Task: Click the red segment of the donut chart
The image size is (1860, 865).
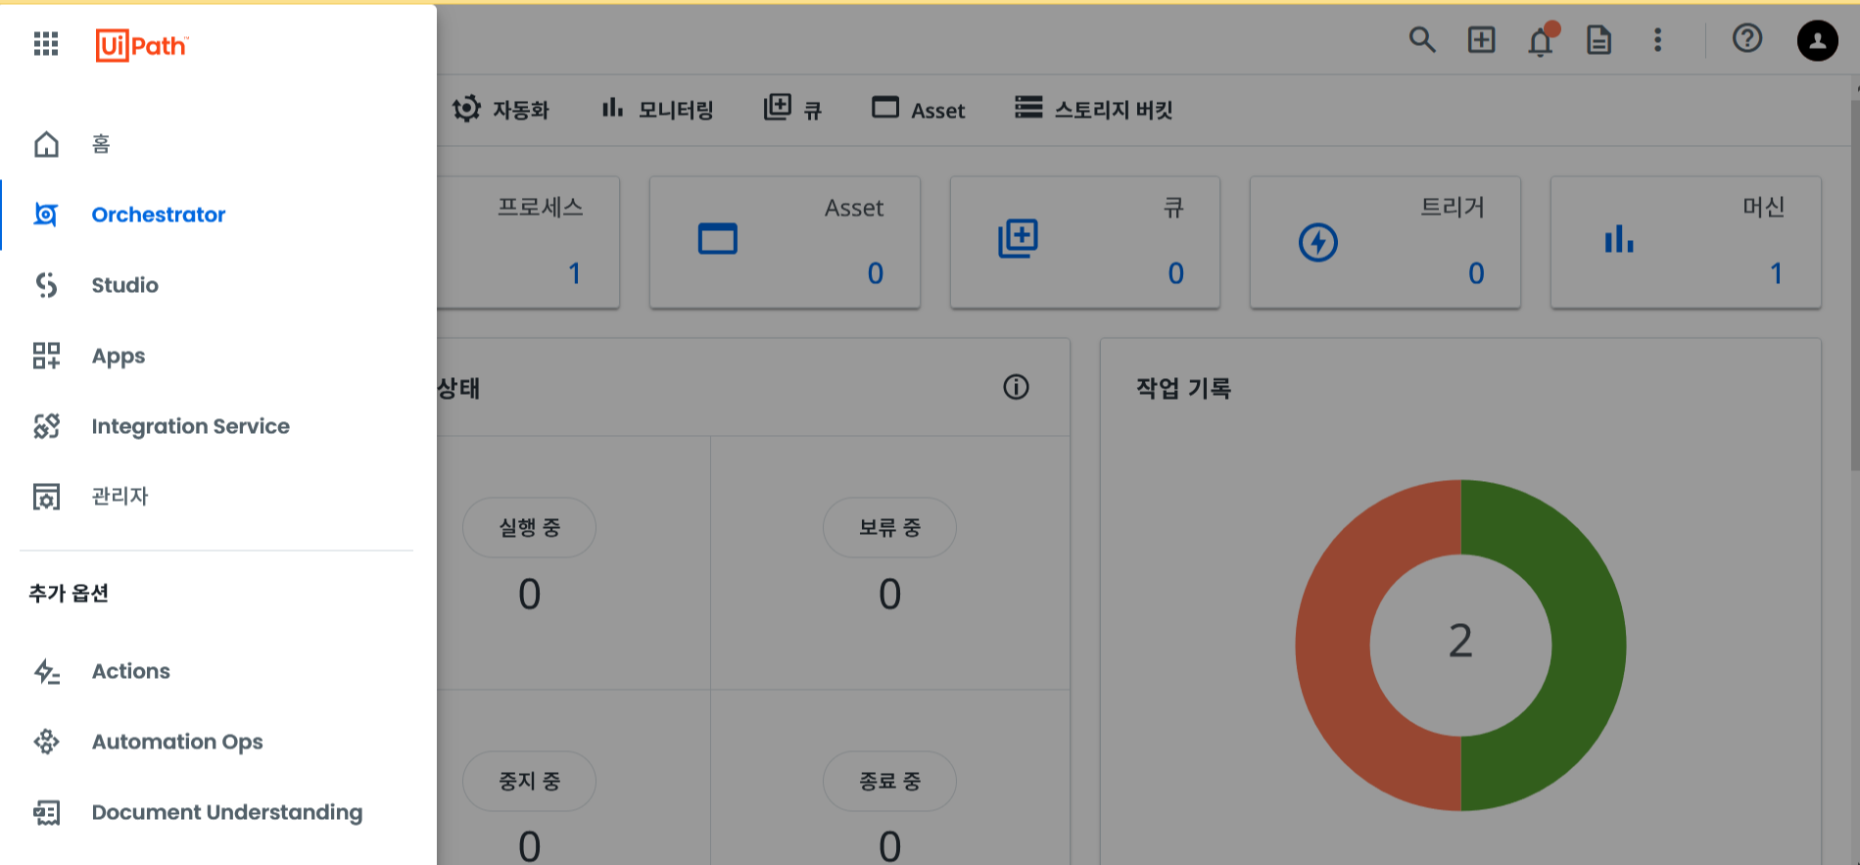Action: click(x=1332, y=645)
